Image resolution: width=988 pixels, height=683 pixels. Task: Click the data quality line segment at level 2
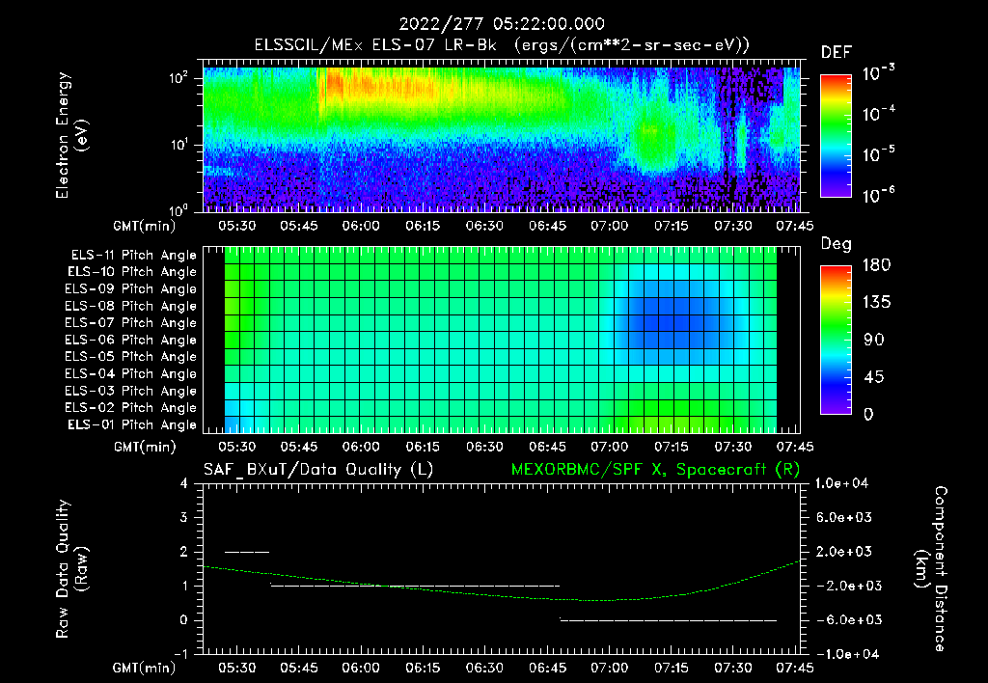[247, 552]
